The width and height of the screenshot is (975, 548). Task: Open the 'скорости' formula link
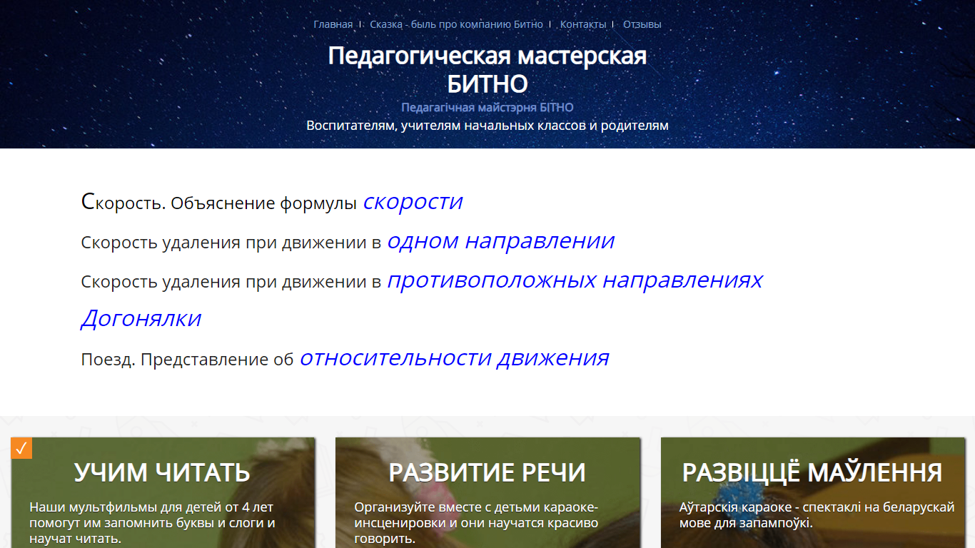(x=413, y=201)
